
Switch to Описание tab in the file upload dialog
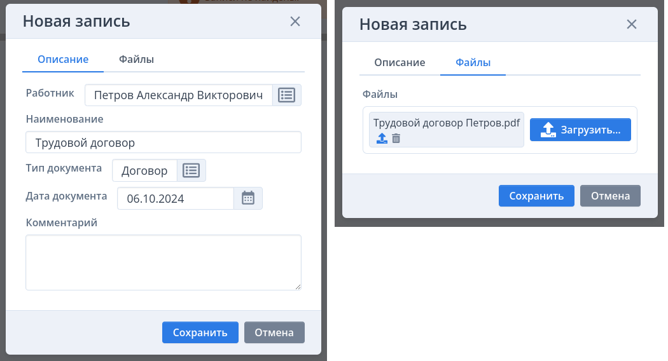tap(400, 63)
